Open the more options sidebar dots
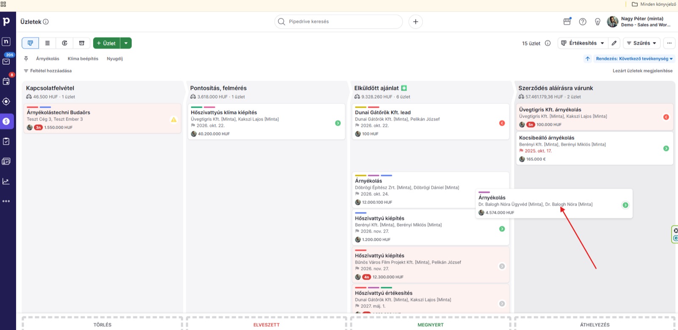 6,201
